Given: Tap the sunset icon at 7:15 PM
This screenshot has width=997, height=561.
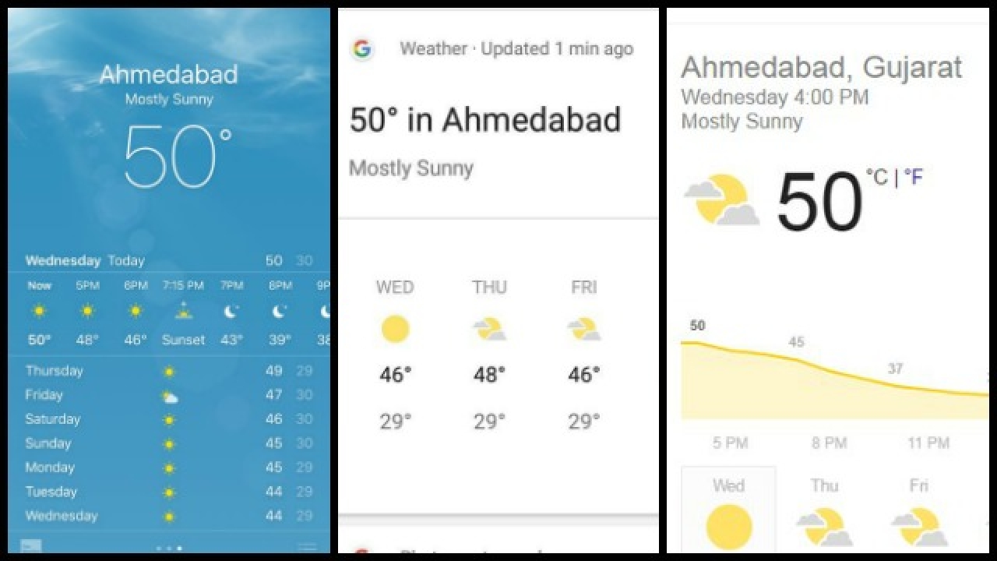Looking at the screenshot, I should pyautogui.click(x=183, y=311).
